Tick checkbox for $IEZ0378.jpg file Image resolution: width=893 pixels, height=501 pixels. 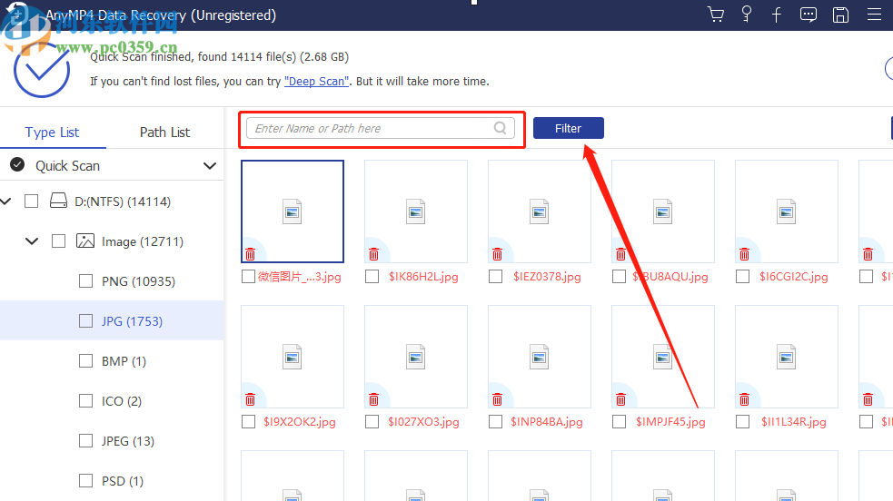pos(495,277)
